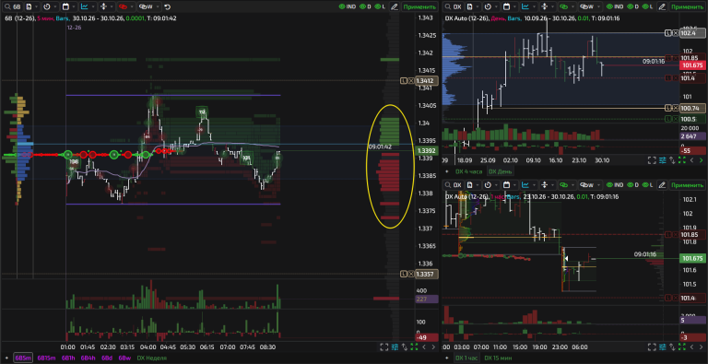Click the pencil drawing icon in DX Day chart
The image size is (708, 364).
(663, 6)
